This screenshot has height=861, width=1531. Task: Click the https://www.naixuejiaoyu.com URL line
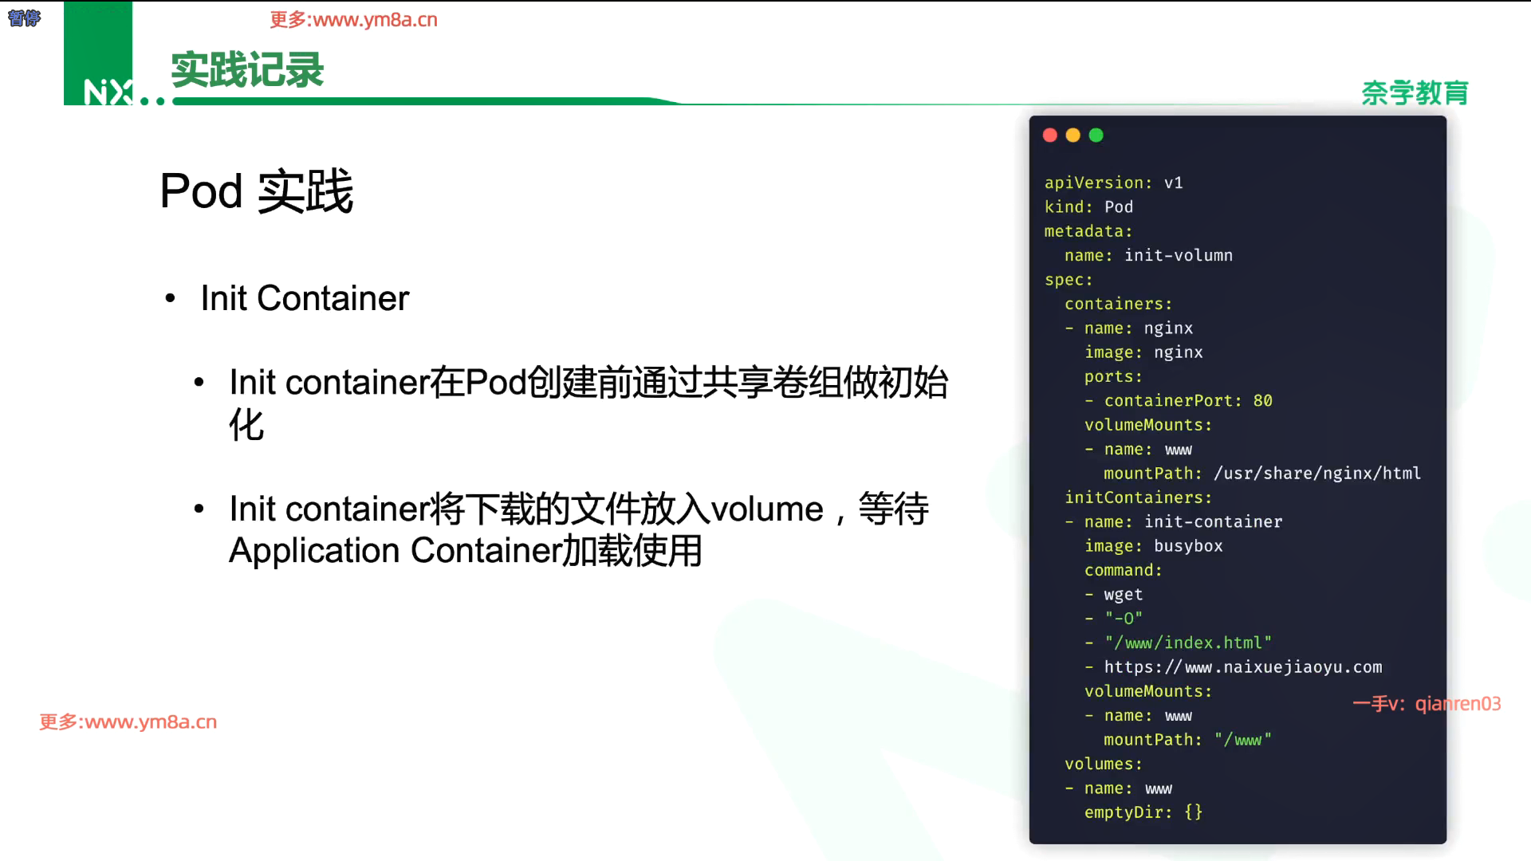pyautogui.click(x=1242, y=667)
